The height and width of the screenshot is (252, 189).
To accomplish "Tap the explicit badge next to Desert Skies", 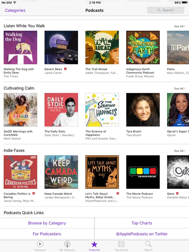I will tap(65, 69).
